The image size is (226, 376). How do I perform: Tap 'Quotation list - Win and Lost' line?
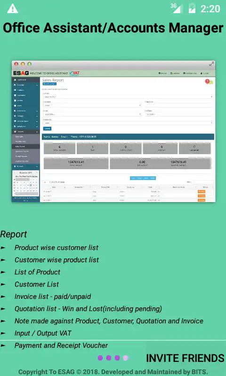click(88, 309)
